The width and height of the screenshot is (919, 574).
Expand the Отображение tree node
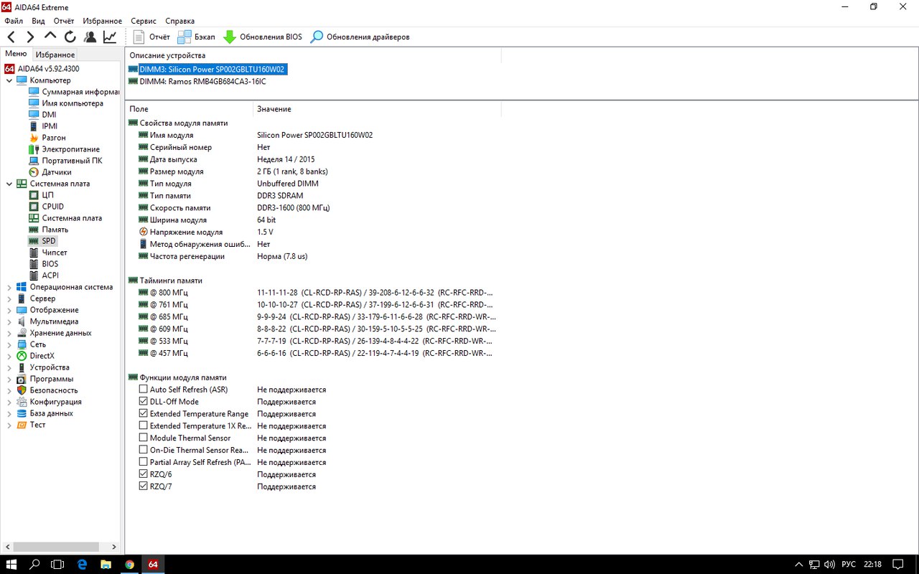pos(9,310)
